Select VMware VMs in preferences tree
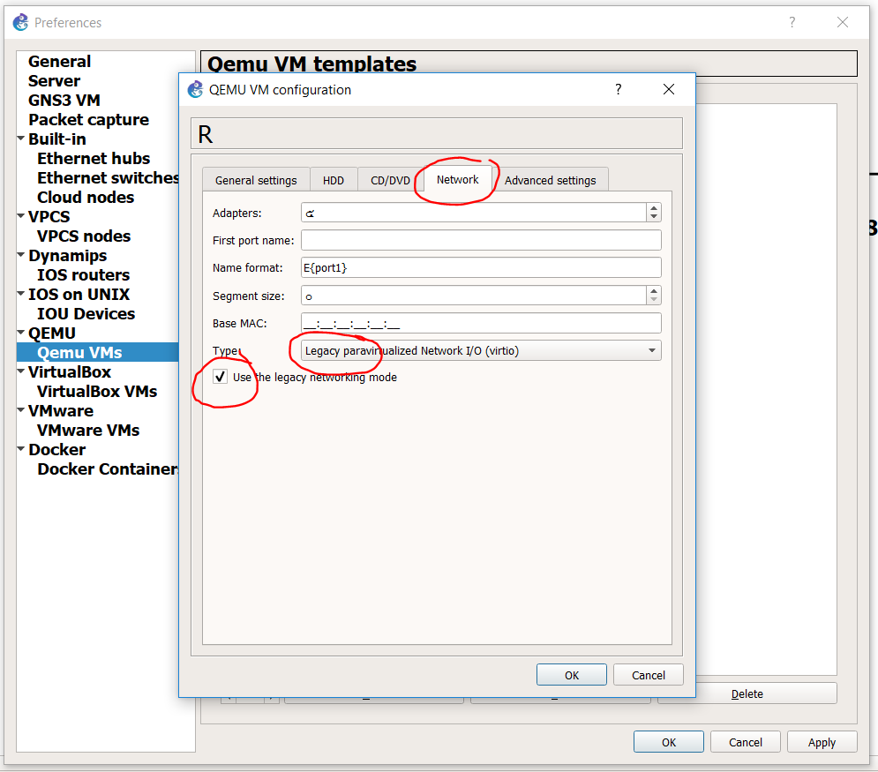878x772 pixels. point(88,431)
